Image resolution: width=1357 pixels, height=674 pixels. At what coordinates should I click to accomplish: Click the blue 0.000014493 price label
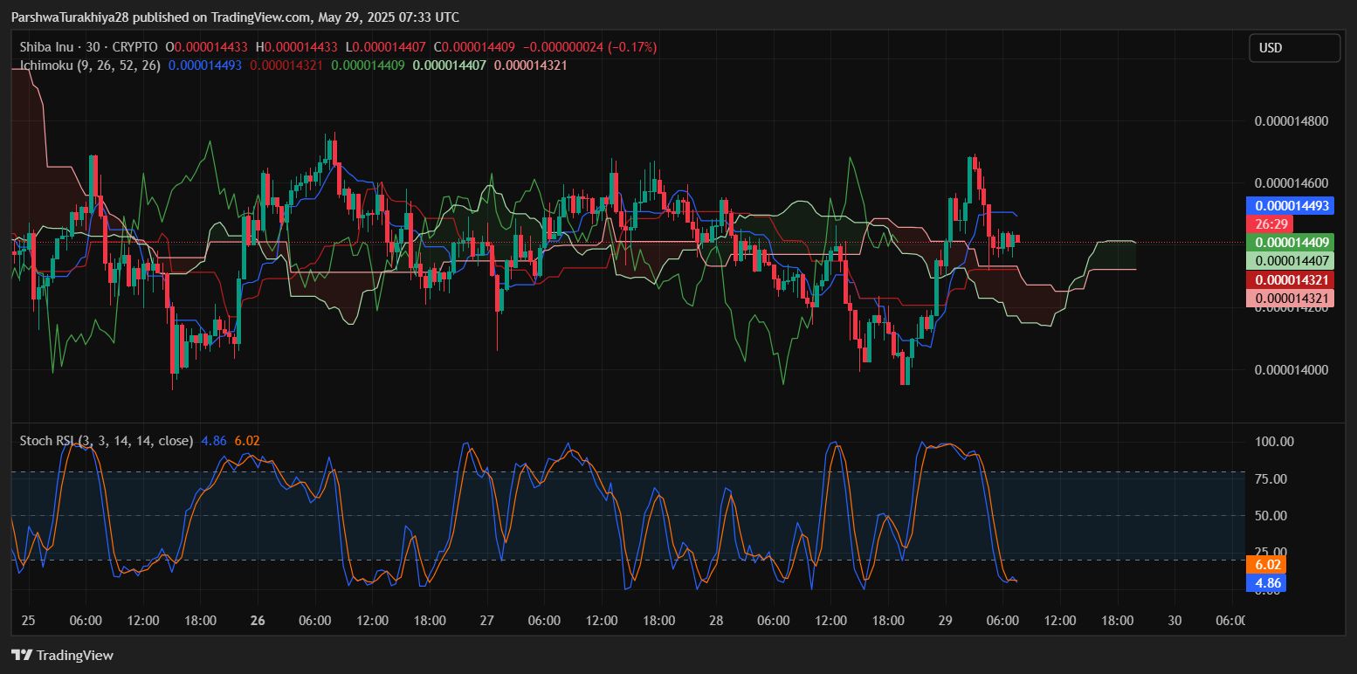pyautogui.click(x=1292, y=206)
